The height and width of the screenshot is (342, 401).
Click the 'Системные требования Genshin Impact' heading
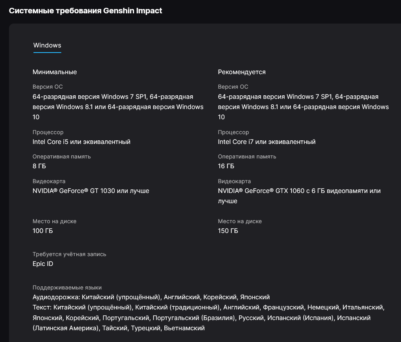click(x=85, y=11)
